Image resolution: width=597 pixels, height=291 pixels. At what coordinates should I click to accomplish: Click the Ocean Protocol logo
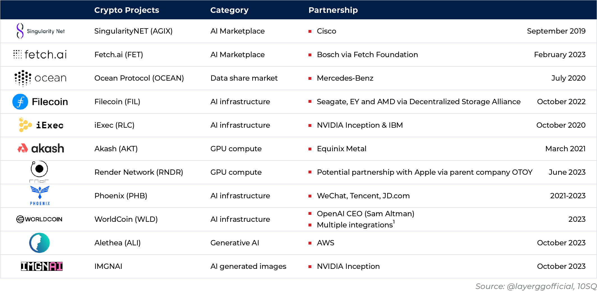41,78
